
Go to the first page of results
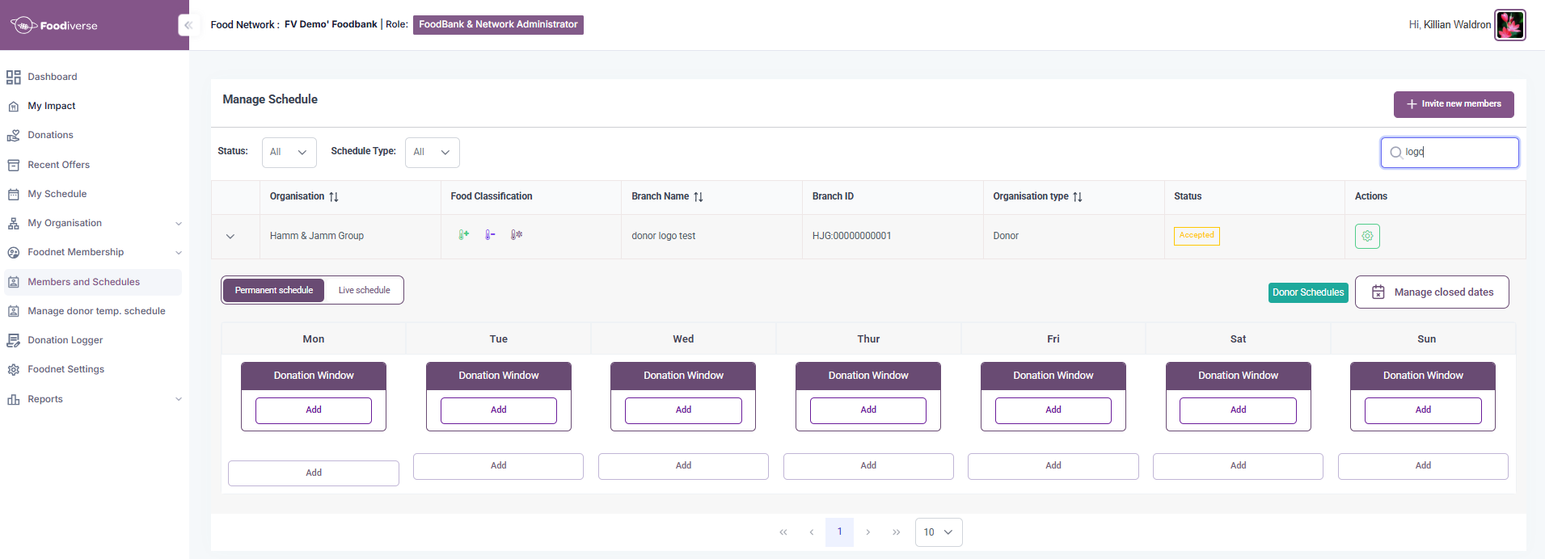[783, 532]
